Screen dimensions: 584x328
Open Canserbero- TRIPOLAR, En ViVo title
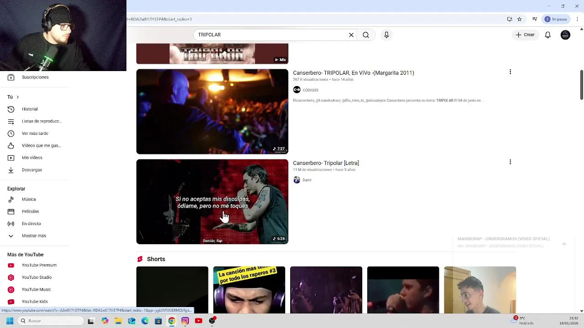(354, 73)
